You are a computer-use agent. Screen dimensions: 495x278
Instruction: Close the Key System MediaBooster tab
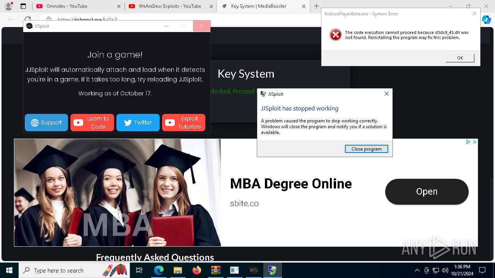304,6
